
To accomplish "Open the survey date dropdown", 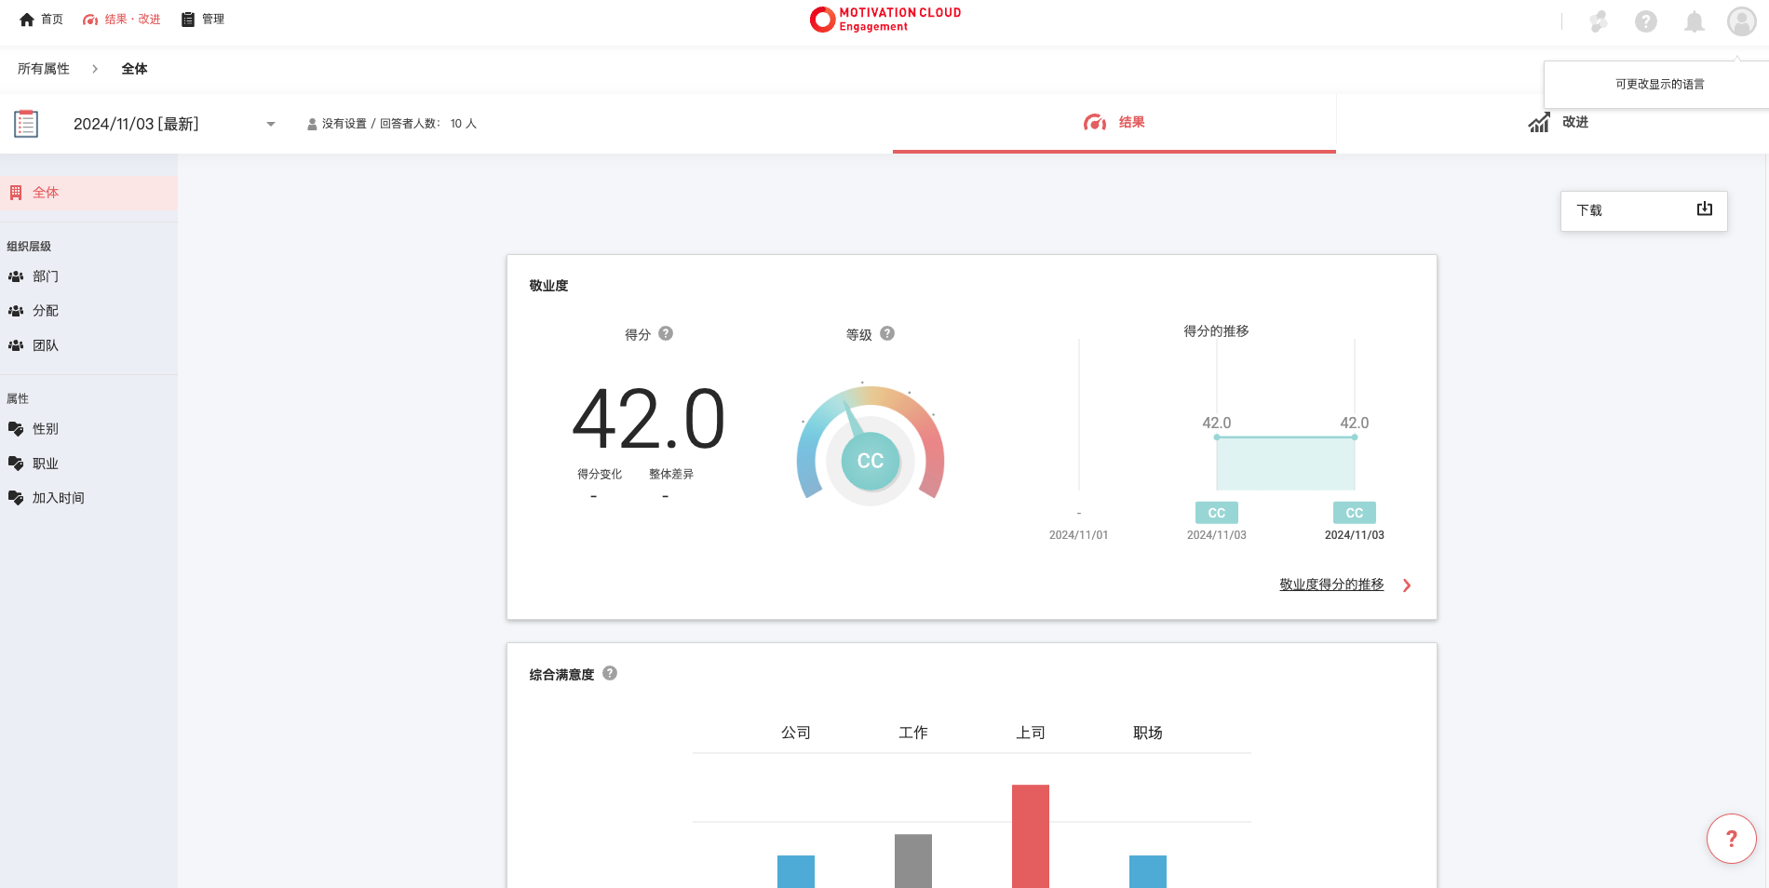I will (x=270, y=124).
